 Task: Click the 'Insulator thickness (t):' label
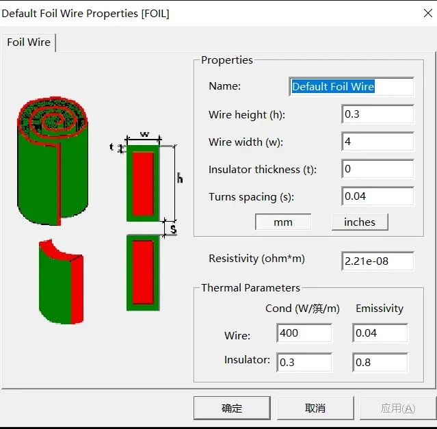[263, 170]
